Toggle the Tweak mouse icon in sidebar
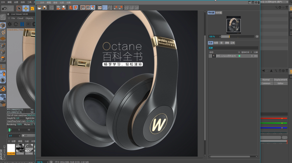Viewport: 292px width, 163px height. pyautogui.click(x=3, y=74)
